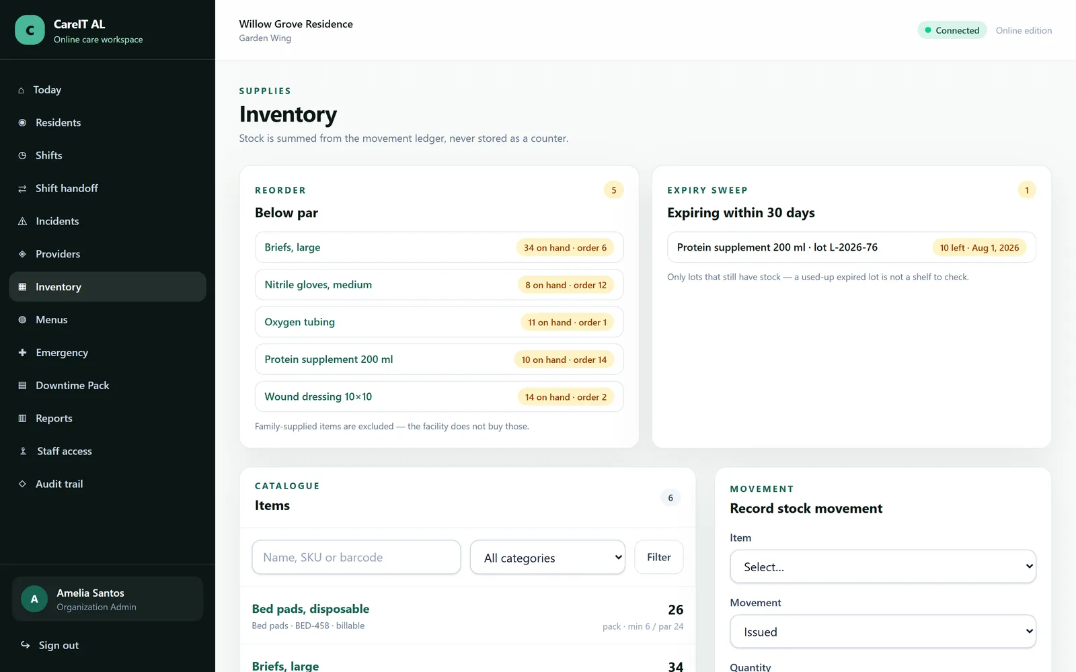Screen dimensions: 1076x672
Task: Navigate to Shift handoff
Action: point(108,188)
